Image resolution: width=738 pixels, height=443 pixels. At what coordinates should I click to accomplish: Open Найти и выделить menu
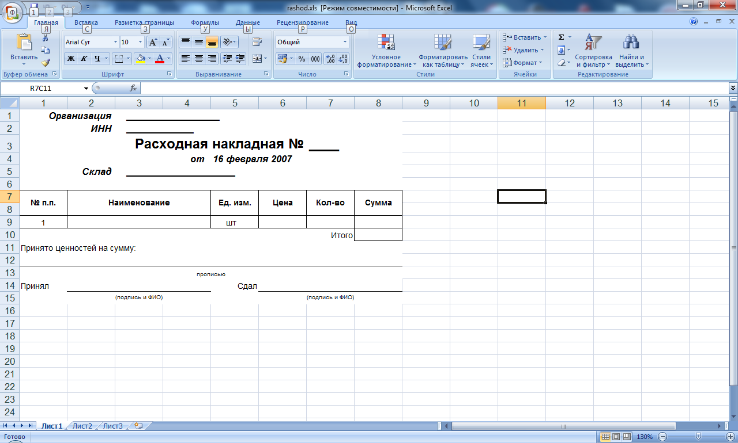[x=632, y=51]
